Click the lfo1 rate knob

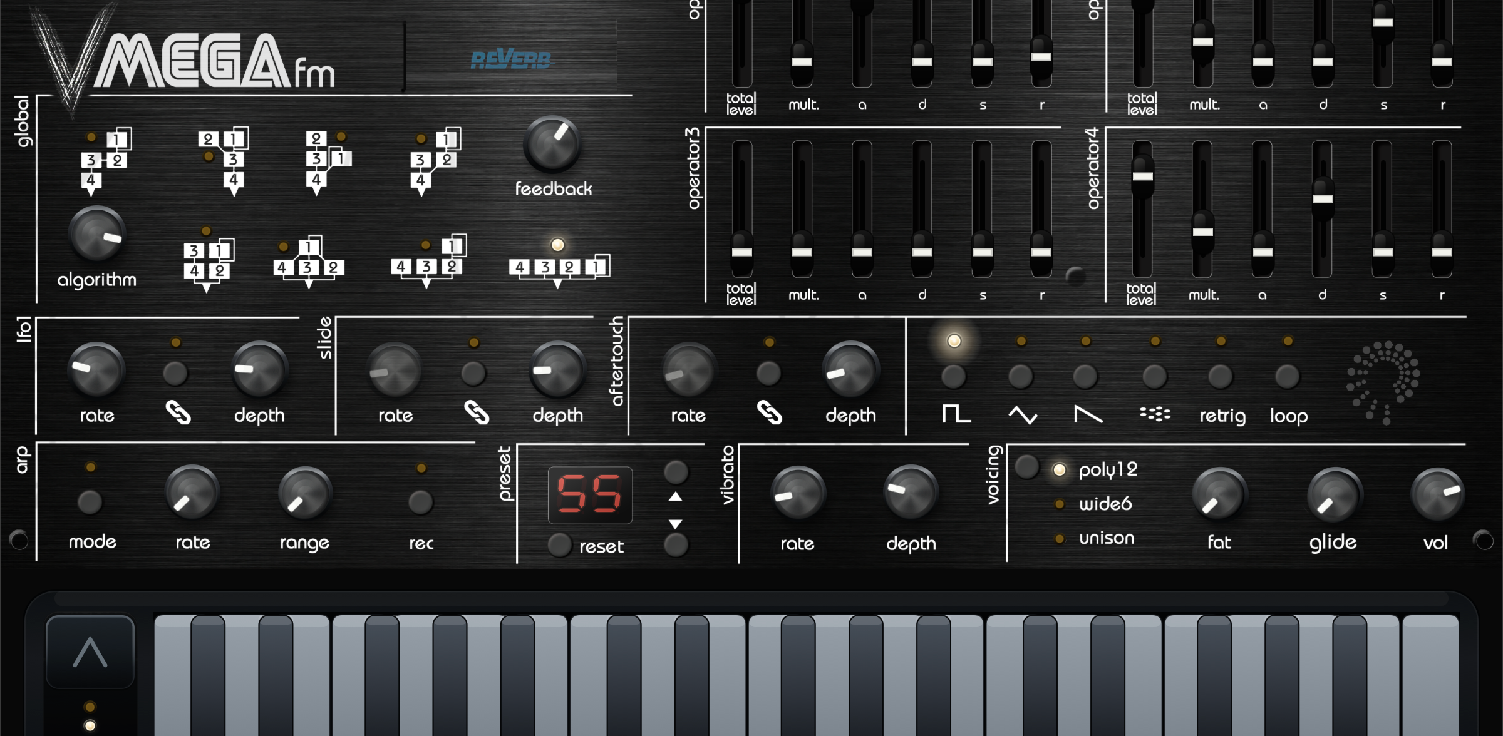click(96, 369)
